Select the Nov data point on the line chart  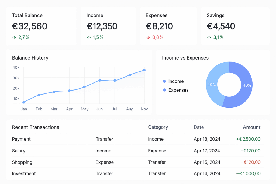pyautogui.click(x=144, y=70)
